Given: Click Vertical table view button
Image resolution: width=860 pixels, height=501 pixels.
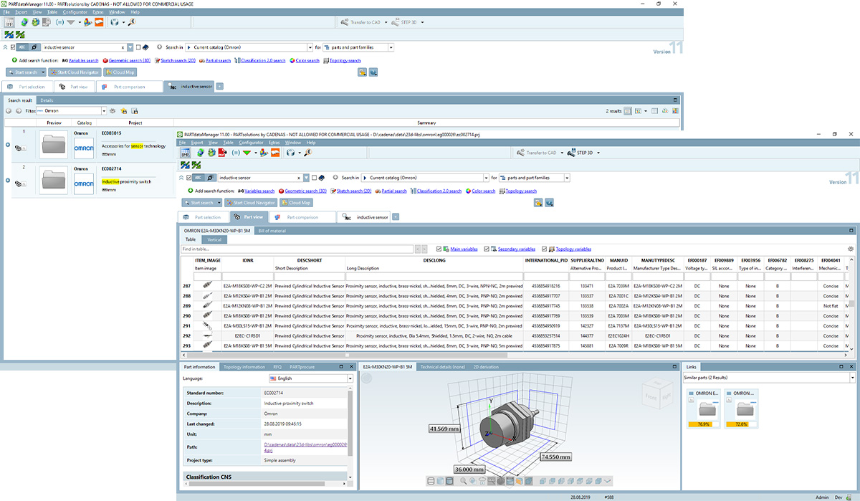Looking at the screenshot, I should [x=214, y=239].
